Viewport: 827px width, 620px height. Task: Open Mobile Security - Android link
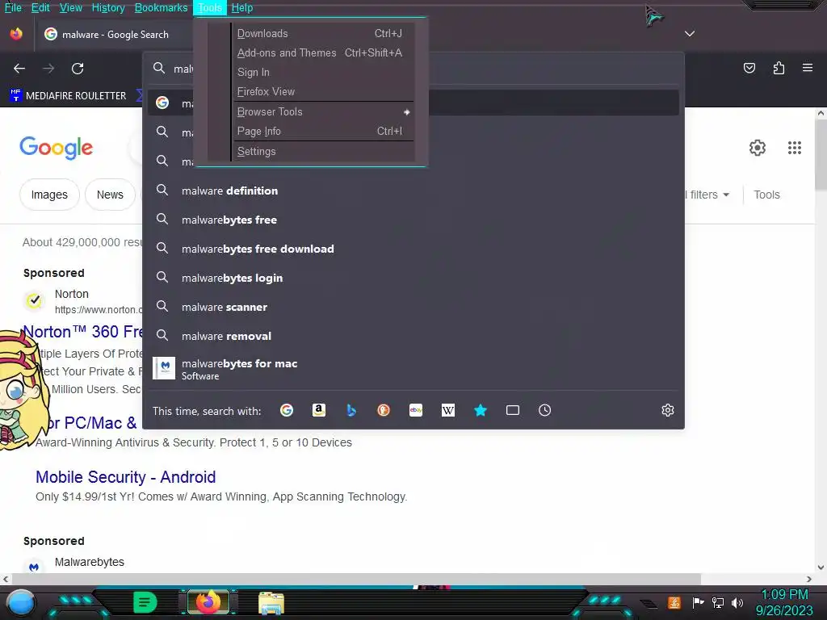click(125, 477)
